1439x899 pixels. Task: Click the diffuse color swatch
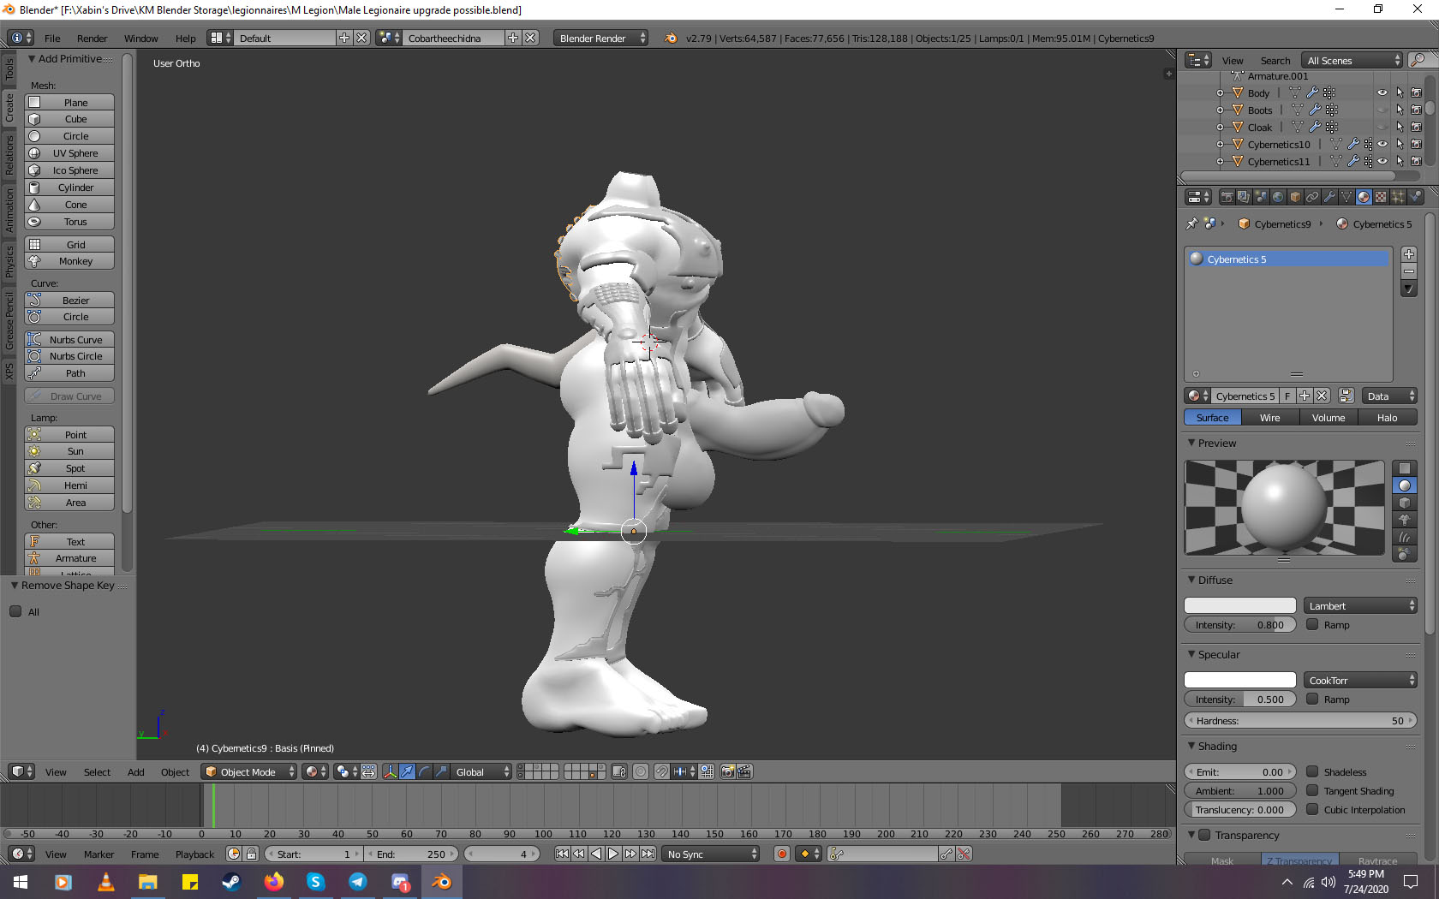click(x=1240, y=605)
